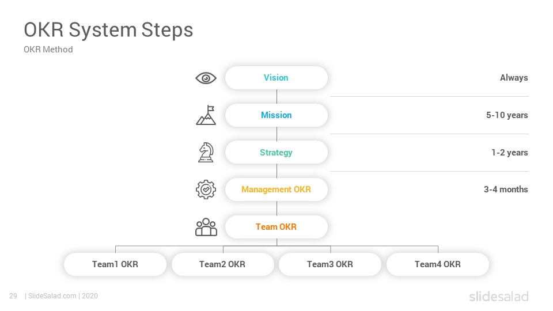Click the Strategy pill box
This screenshot has height=311, width=553.
[276, 152]
